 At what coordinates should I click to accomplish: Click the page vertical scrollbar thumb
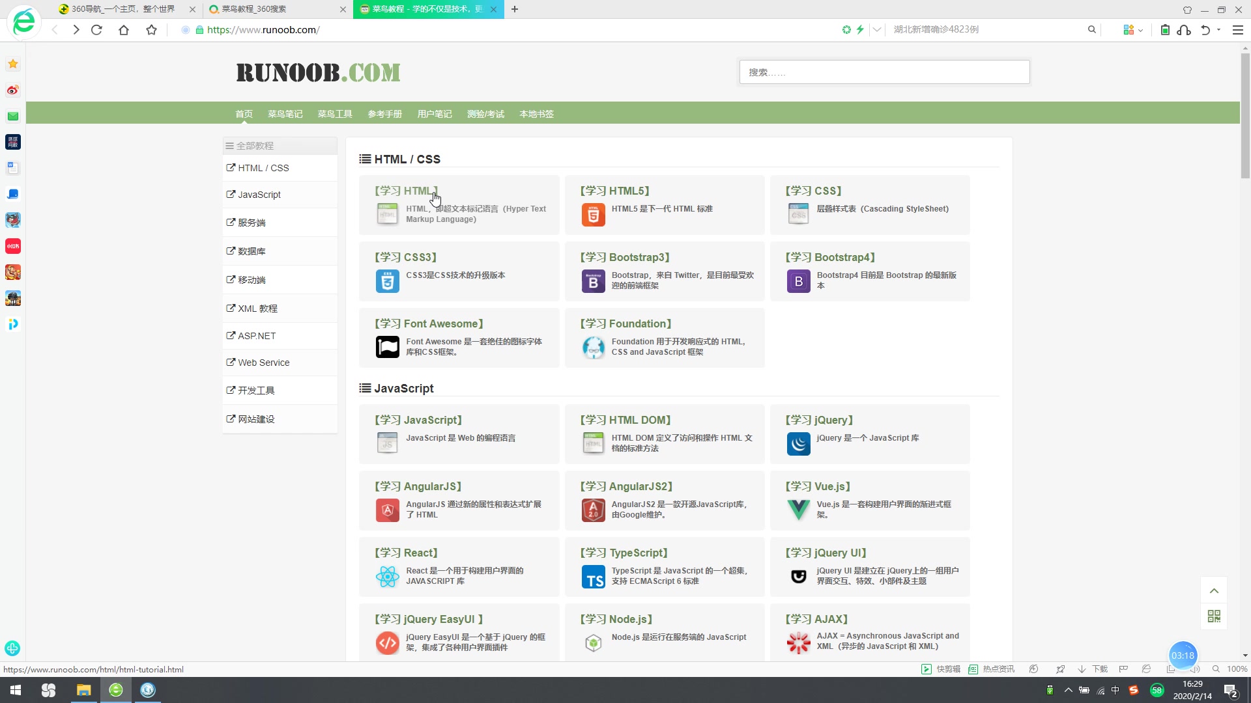click(x=1245, y=115)
